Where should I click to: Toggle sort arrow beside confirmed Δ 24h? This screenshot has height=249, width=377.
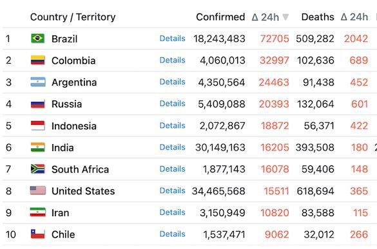coord(285,17)
